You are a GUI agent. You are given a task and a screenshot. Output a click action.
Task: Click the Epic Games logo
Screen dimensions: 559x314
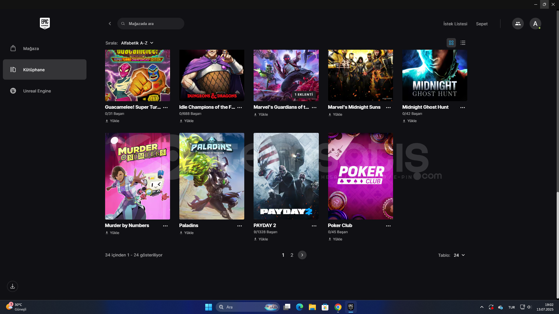tap(45, 23)
